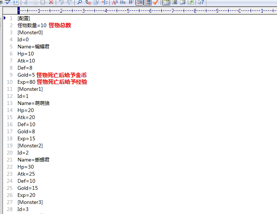Click the spell check icon with blue checkmark

pos(7,2)
